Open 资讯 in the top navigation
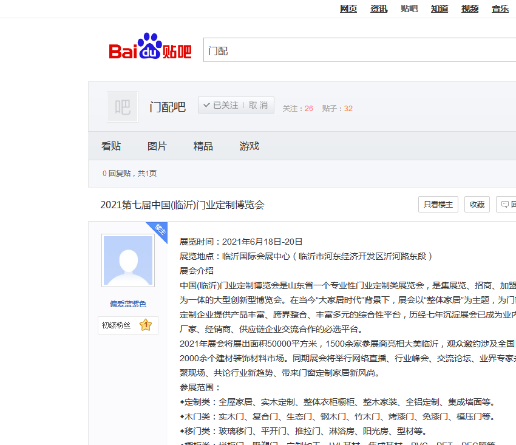Image resolution: width=516 pixels, height=445 pixels. point(379,8)
